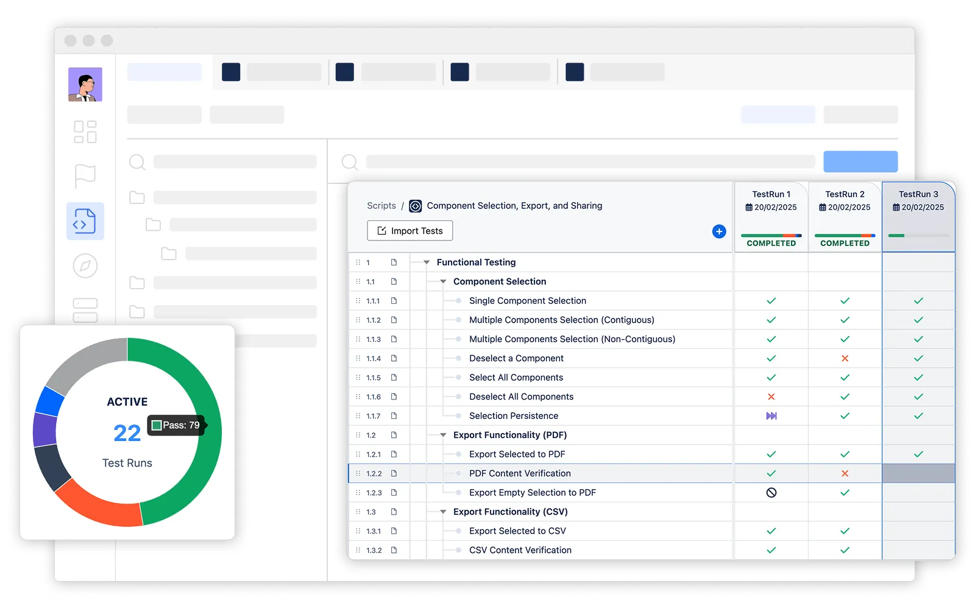Open the dashboard grid sidebar icon

tap(85, 132)
